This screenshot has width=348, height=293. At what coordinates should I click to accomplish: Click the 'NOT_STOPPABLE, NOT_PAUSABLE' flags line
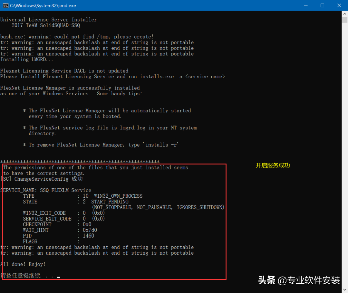pyautogui.click(x=158, y=207)
